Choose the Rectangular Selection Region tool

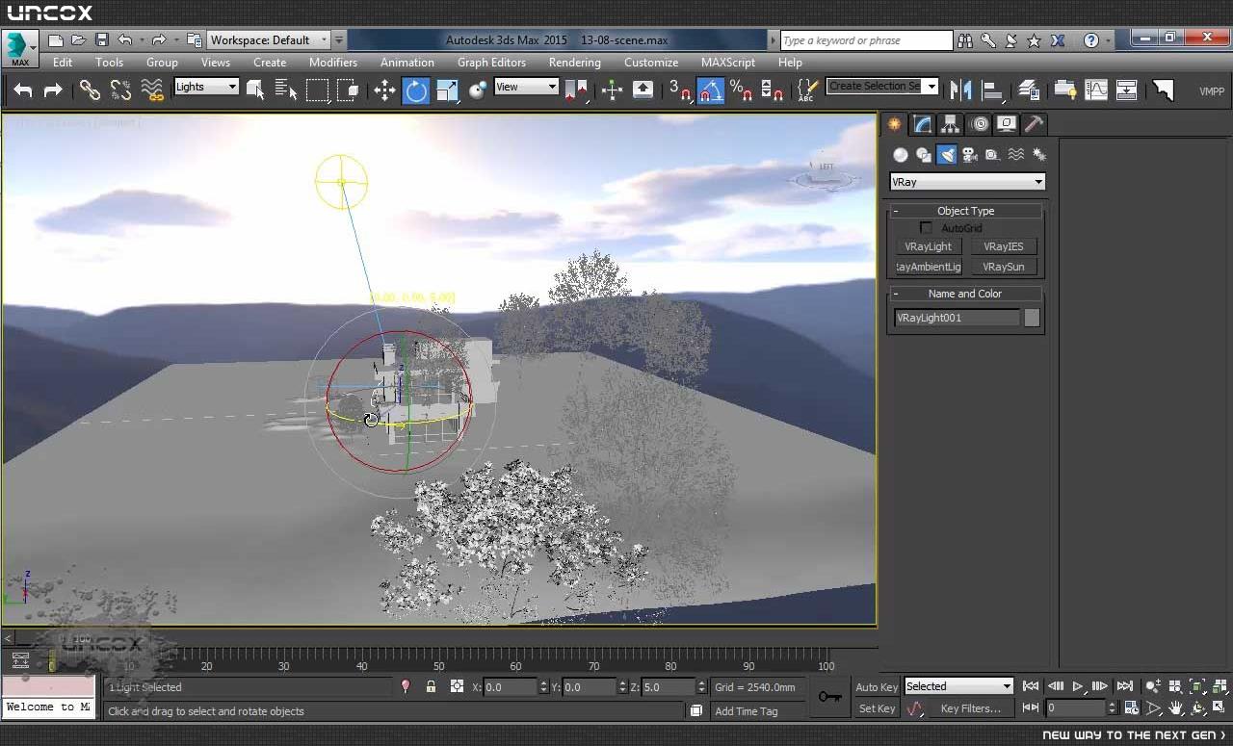[x=317, y=90]
